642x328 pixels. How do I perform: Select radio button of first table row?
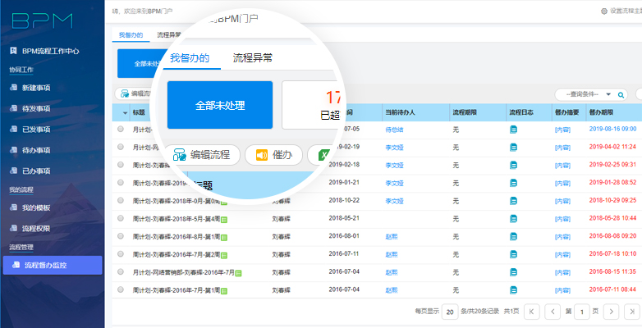121,130
